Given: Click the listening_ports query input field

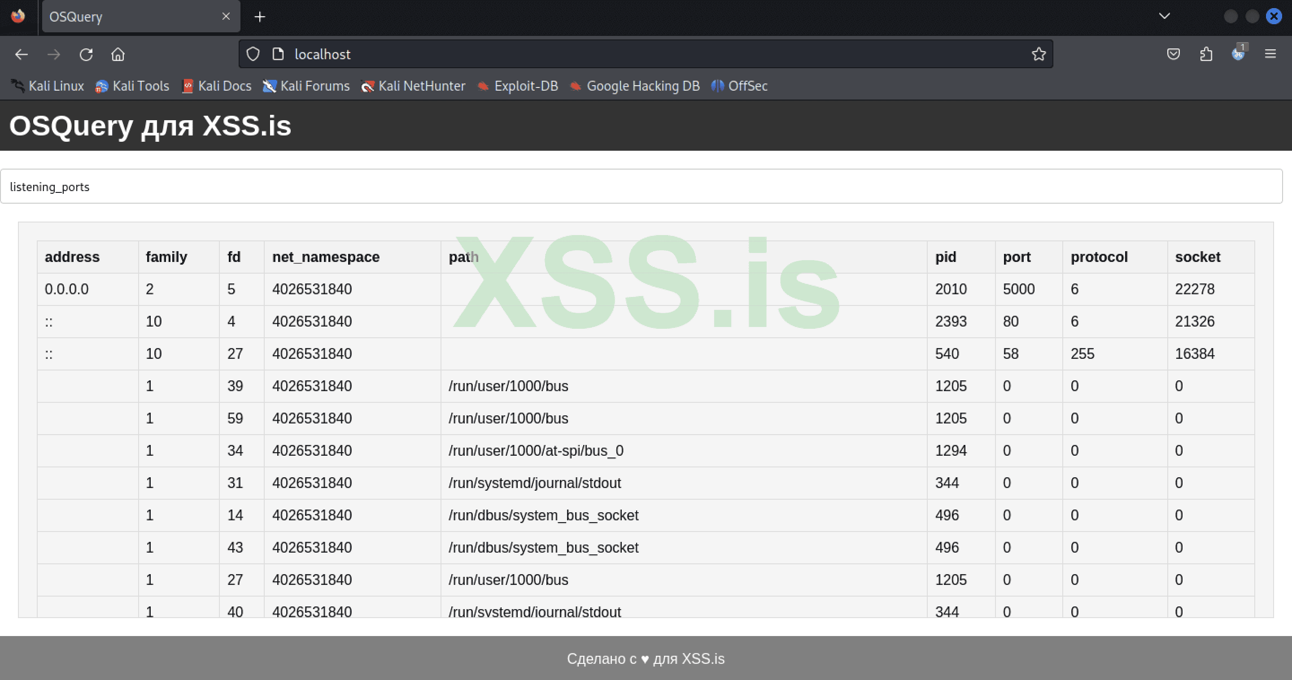Looking at the screenshot, I should (x=641, y=187).
